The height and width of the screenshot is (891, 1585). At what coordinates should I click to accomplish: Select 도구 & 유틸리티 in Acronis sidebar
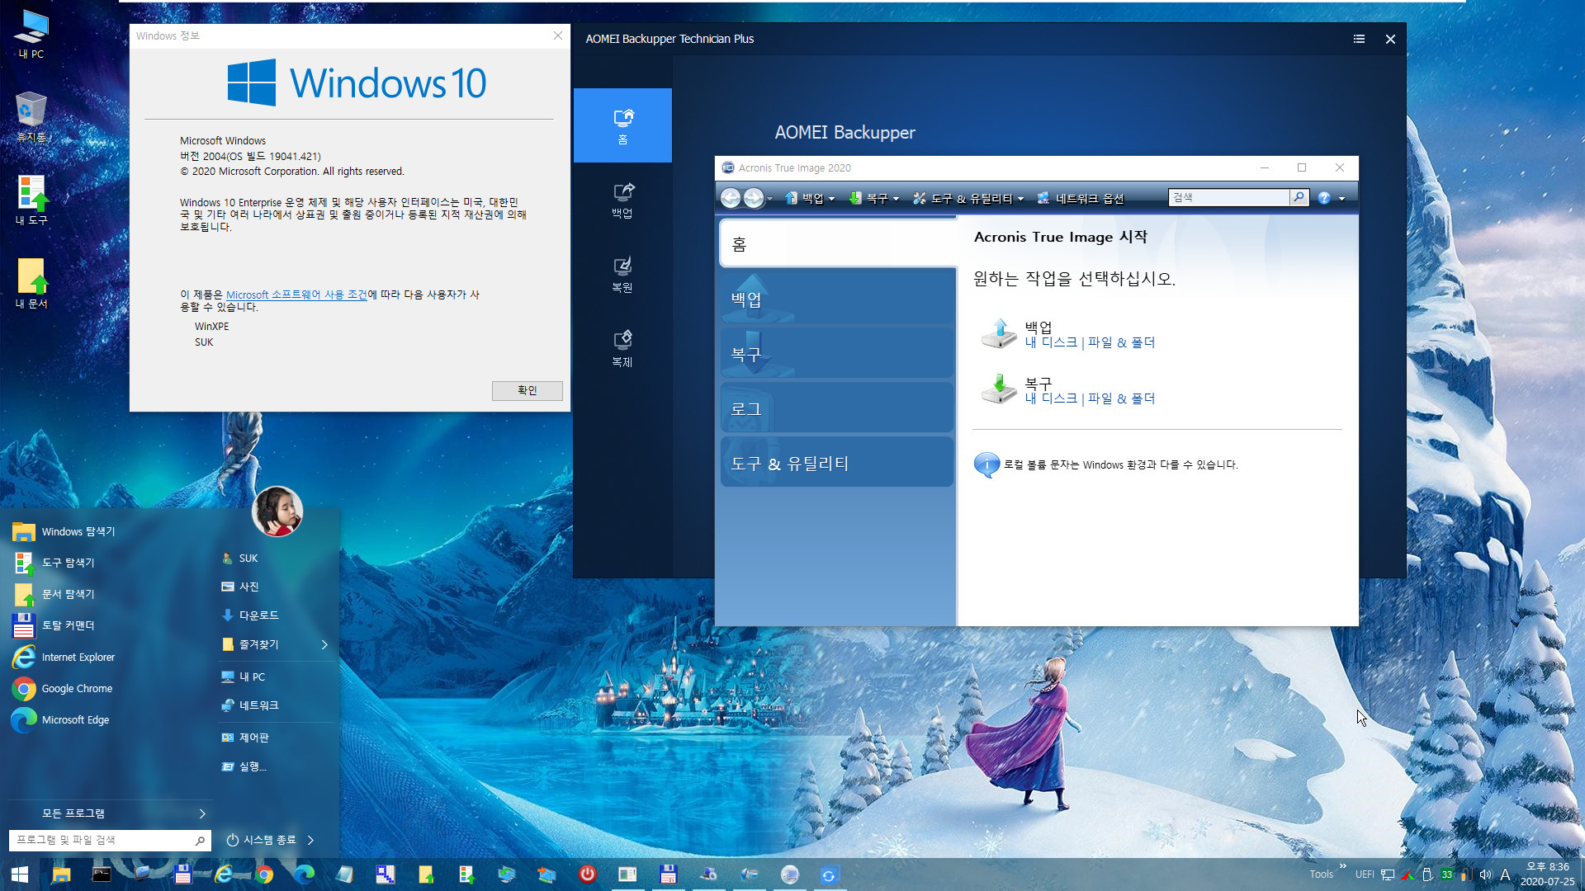837,463
